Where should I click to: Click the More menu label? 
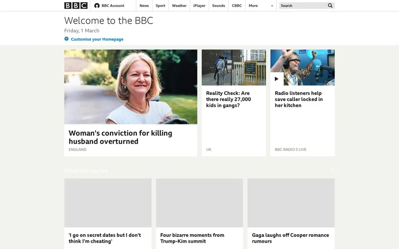253,5
